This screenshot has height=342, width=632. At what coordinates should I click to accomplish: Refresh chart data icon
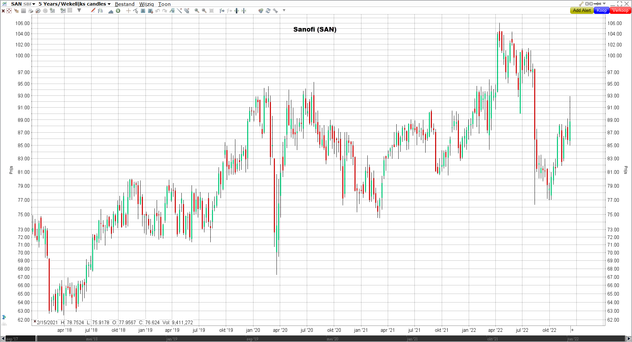tap(268, 11)
